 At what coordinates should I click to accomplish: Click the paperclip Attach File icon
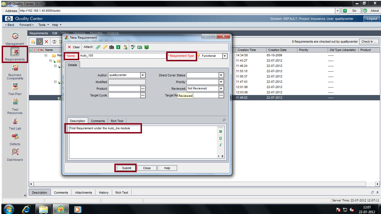[98, 47]
